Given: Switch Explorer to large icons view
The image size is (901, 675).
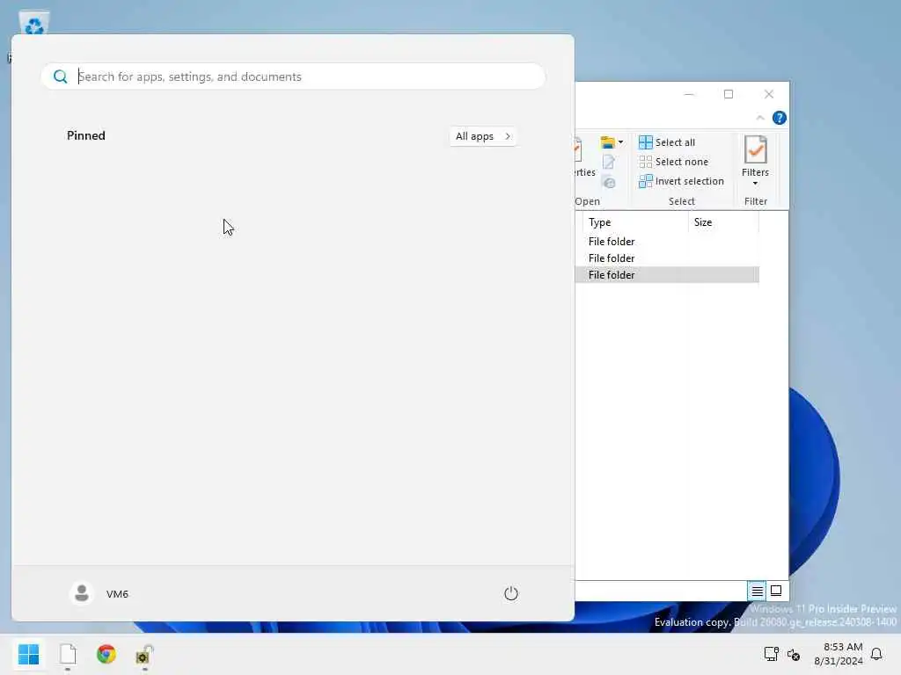Looking at the screenshot, I should point(776,591).
